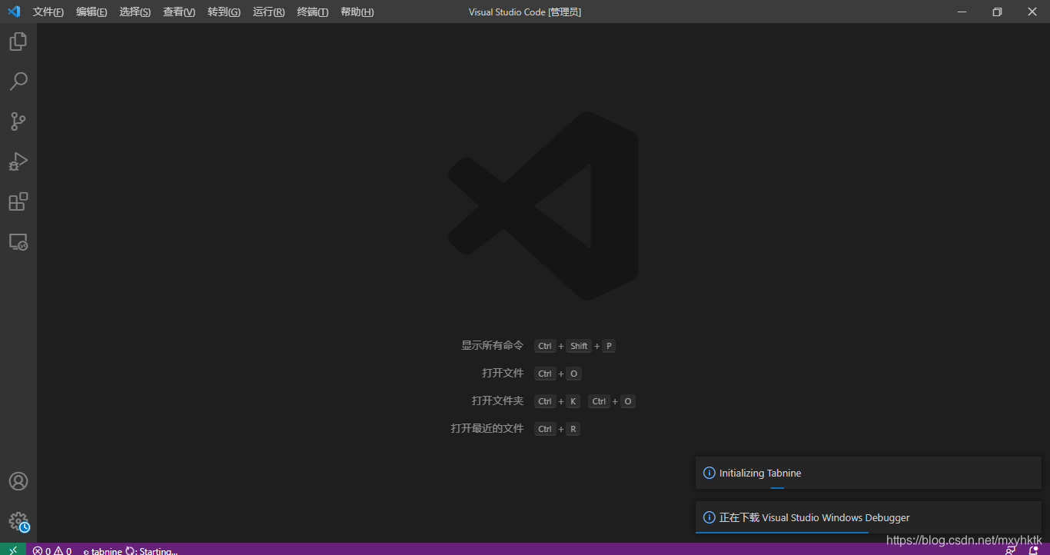
Task: Click the P key hint
Action: click(609, 346)
